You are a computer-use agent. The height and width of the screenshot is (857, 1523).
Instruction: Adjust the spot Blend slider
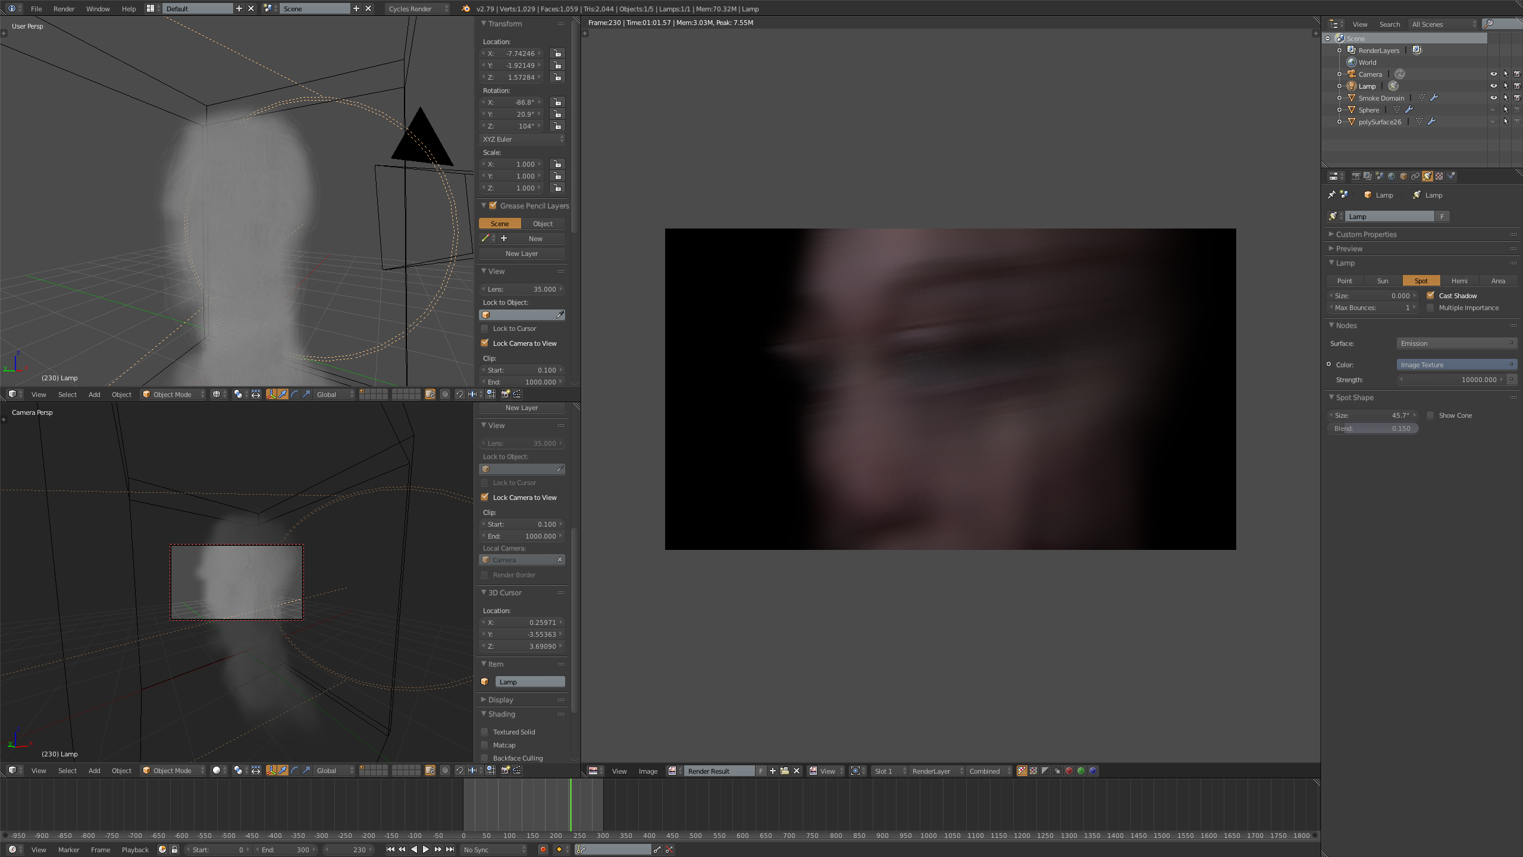coord(1372,428)
